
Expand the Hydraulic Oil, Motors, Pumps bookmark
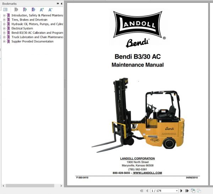coord(4,24)
